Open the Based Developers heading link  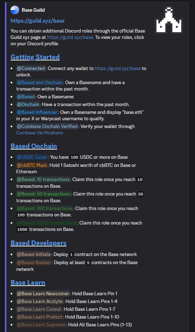coord(39,243)
